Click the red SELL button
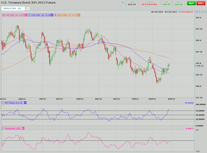Viewport: 207px width, 153px height. (200, 3)
